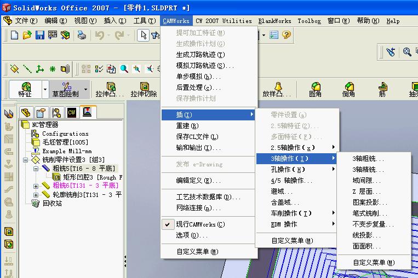Expand the 粗铣6 tree node
This screenshot has height=278, width=418.
coord(36,186)
